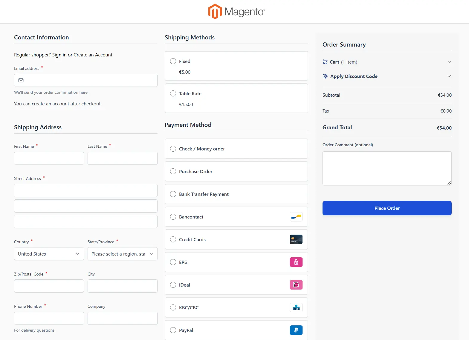Click into the Email address field
The height and width of the screenshot is (340, 469).
[x=90, y=80]
